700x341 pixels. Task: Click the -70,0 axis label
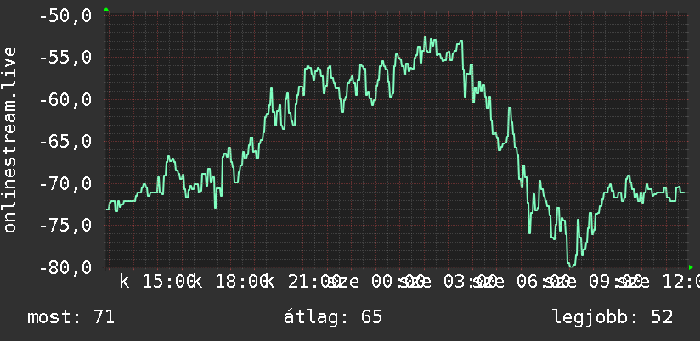pyautogui.click(x=65, y=184)
